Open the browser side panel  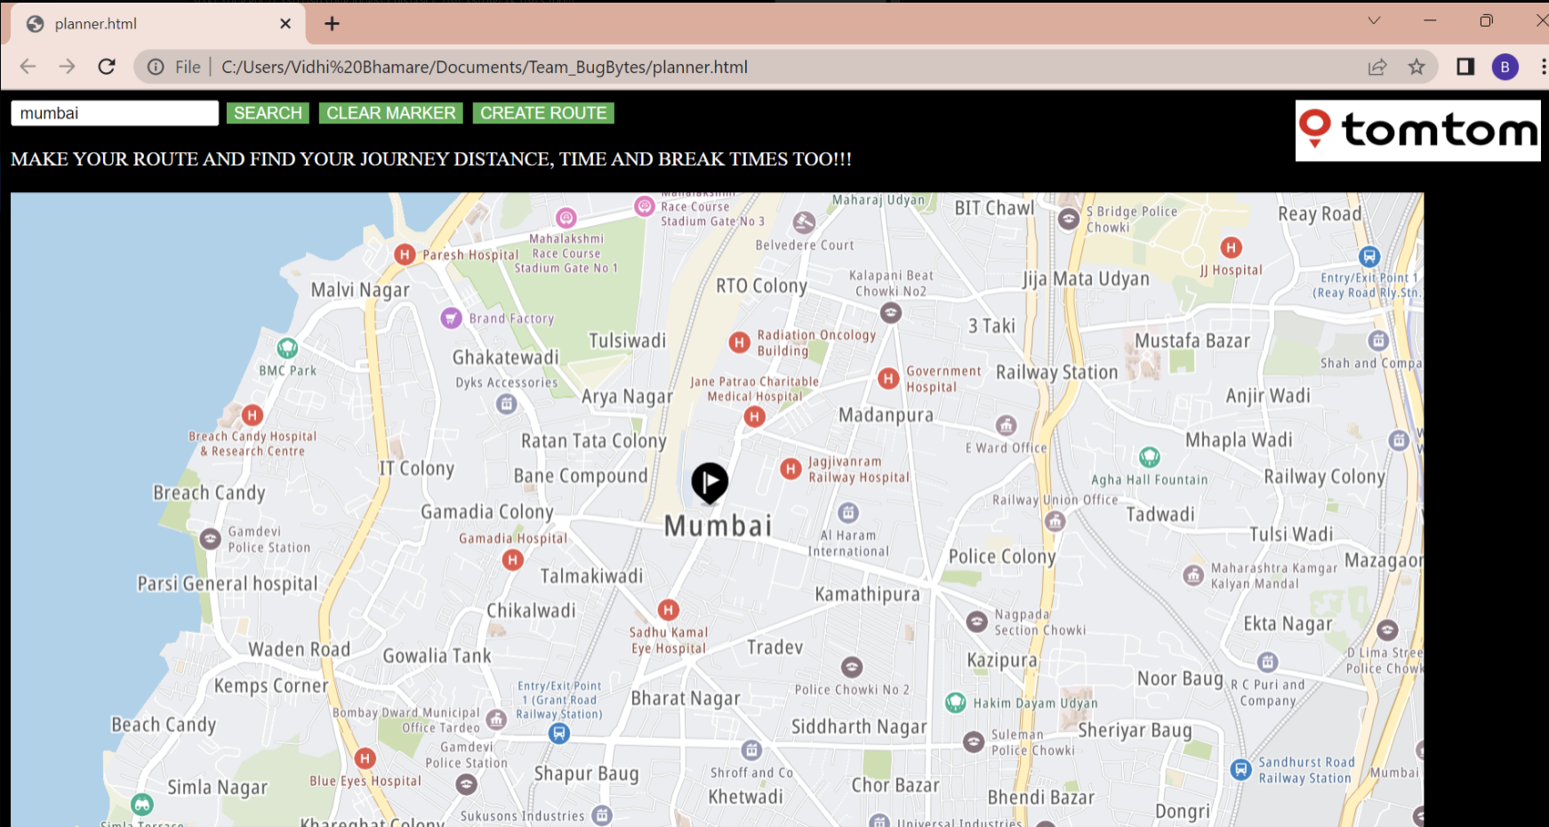(x=1465, y=67)
